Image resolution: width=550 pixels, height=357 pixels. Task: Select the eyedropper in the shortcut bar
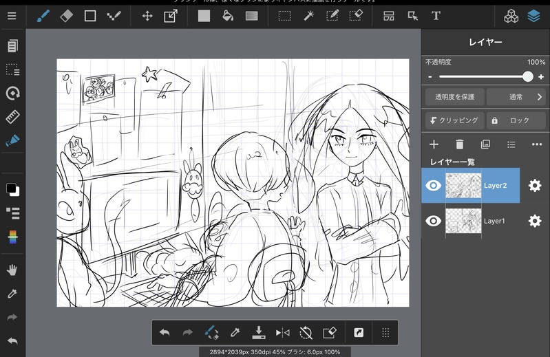click(235, 332)
